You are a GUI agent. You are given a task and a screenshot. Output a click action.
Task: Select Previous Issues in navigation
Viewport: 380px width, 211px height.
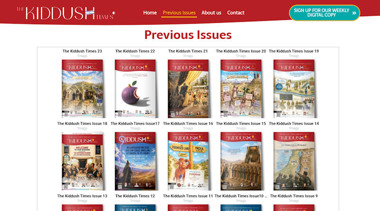click(x=179, y=13)
